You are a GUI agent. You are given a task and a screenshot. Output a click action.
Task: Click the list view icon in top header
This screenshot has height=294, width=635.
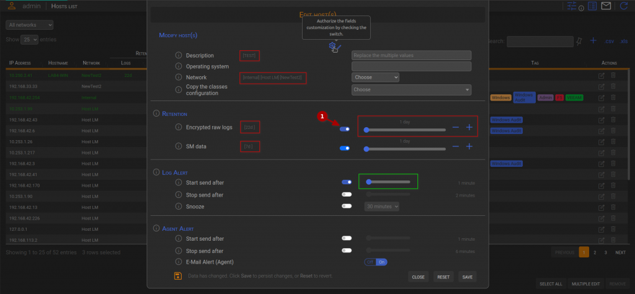(592, 6)
